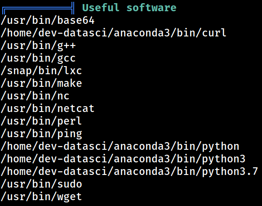Click the /usr/bin/base64 line
The width and height of the screenshot is (262, 206).
click(48, 20)
